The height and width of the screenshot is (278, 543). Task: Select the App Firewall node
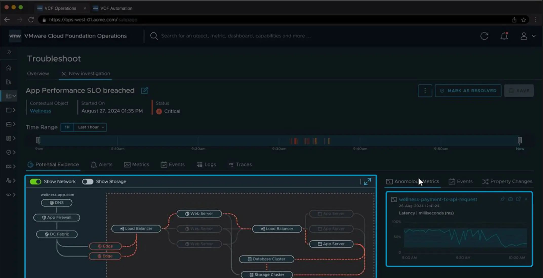click(57, 218)
